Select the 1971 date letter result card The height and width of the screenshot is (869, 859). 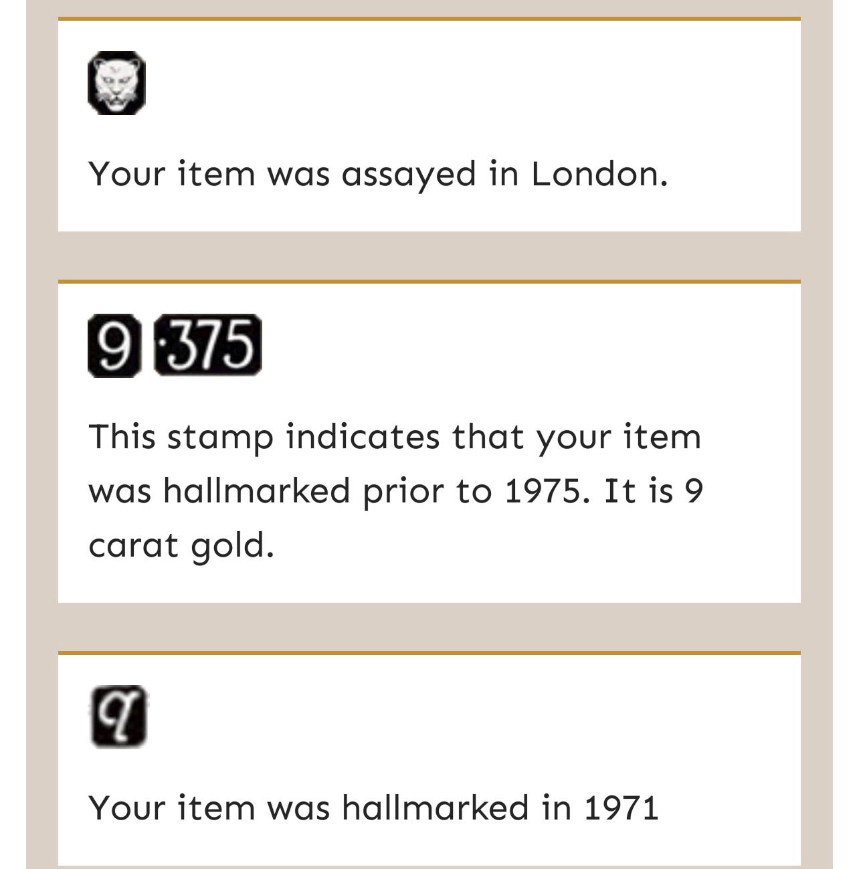click(429, 759)
